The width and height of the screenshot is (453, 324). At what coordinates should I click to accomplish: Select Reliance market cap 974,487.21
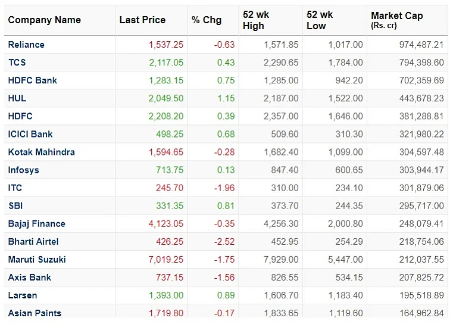[421, 45]
